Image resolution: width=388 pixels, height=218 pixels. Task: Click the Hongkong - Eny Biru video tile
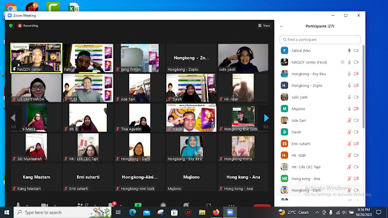coord(192,148)
